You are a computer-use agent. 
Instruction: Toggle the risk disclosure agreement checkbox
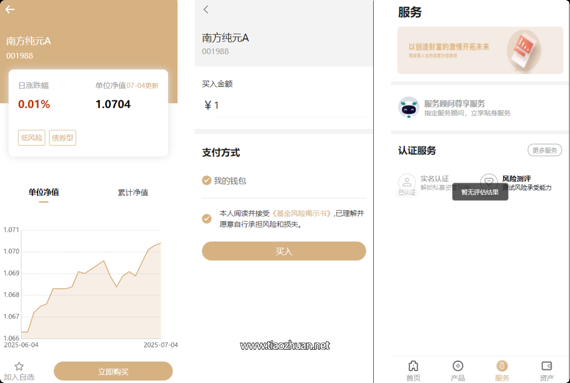[x=207, y=219]
